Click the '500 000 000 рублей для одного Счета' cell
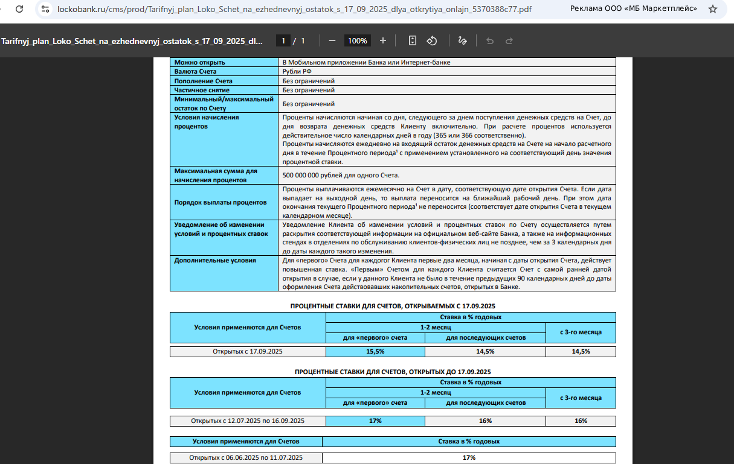This screenshot has height=464, width=734. [448, 176]
